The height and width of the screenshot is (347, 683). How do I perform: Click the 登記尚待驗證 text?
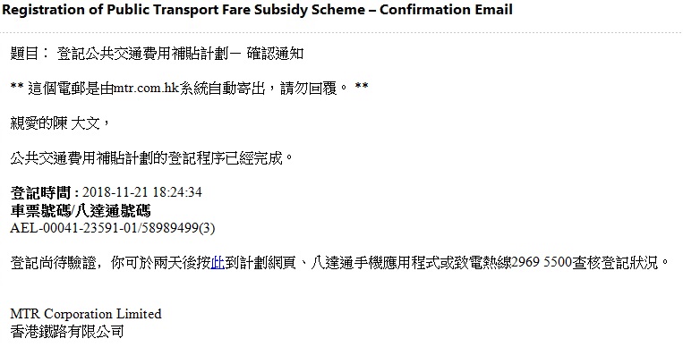[53, 263]
